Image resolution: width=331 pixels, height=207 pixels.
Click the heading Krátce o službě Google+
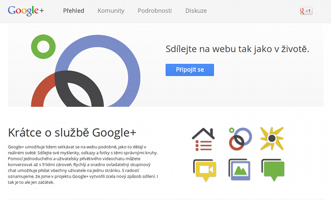[72, 133]
